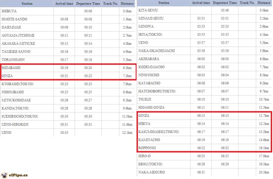Click NAKA-MEGURO arrival time 06:31
This screenshot has width=273, height=179.
point(201,172)
